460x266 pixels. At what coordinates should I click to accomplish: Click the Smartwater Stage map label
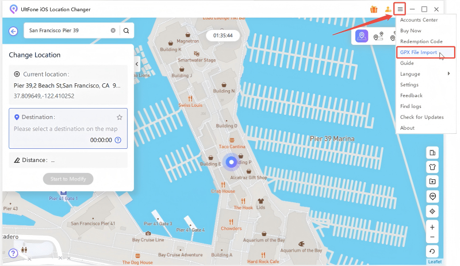(197, 60)
